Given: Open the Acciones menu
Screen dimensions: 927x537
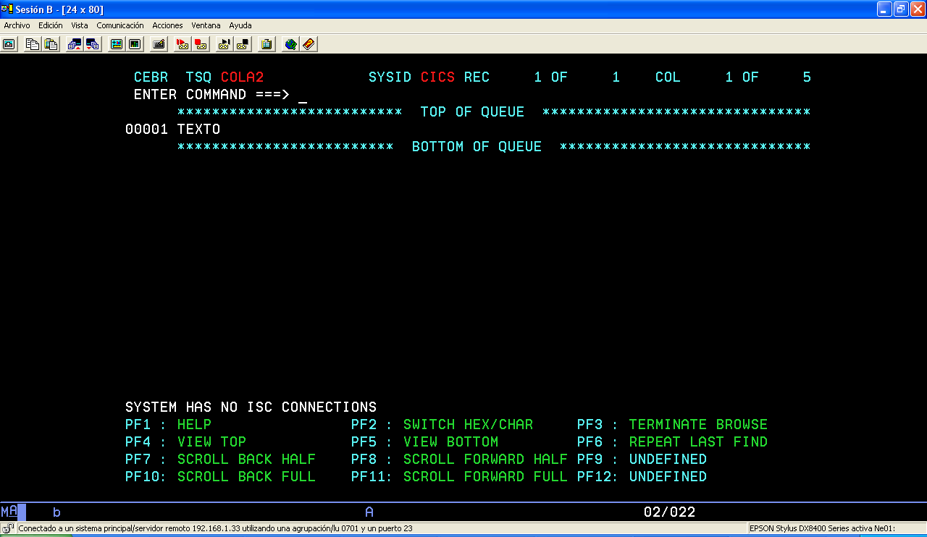Looking at the screenshot, I should point(167,25).
